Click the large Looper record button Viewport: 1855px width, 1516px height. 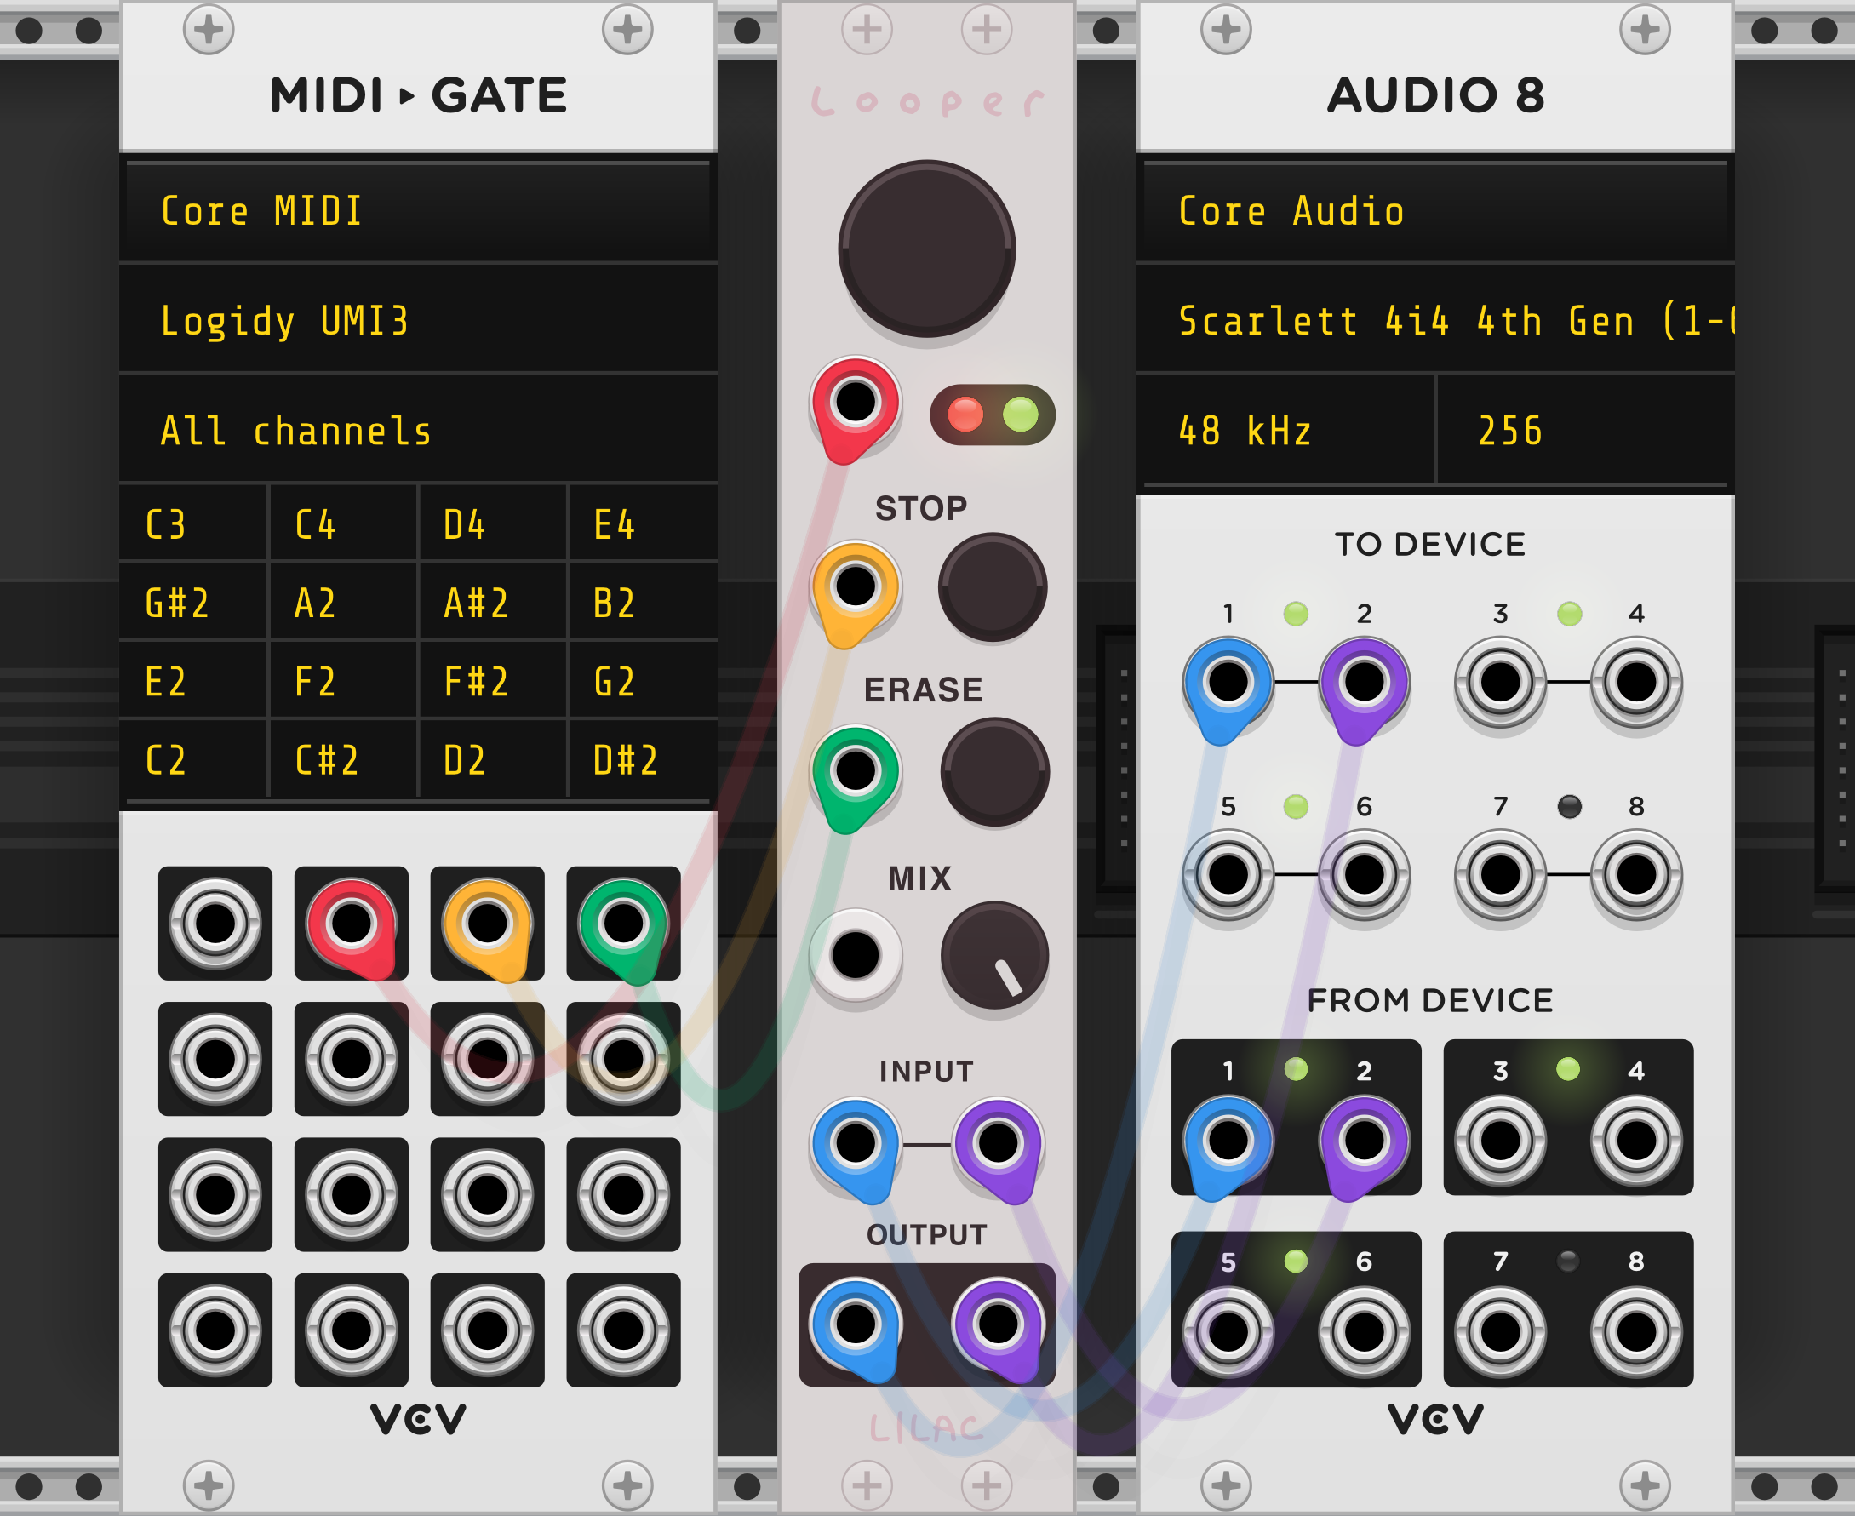pos(926,248)
